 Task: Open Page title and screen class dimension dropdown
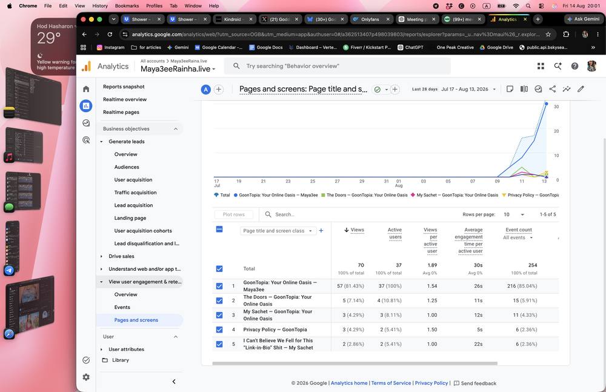pos(278,231)
